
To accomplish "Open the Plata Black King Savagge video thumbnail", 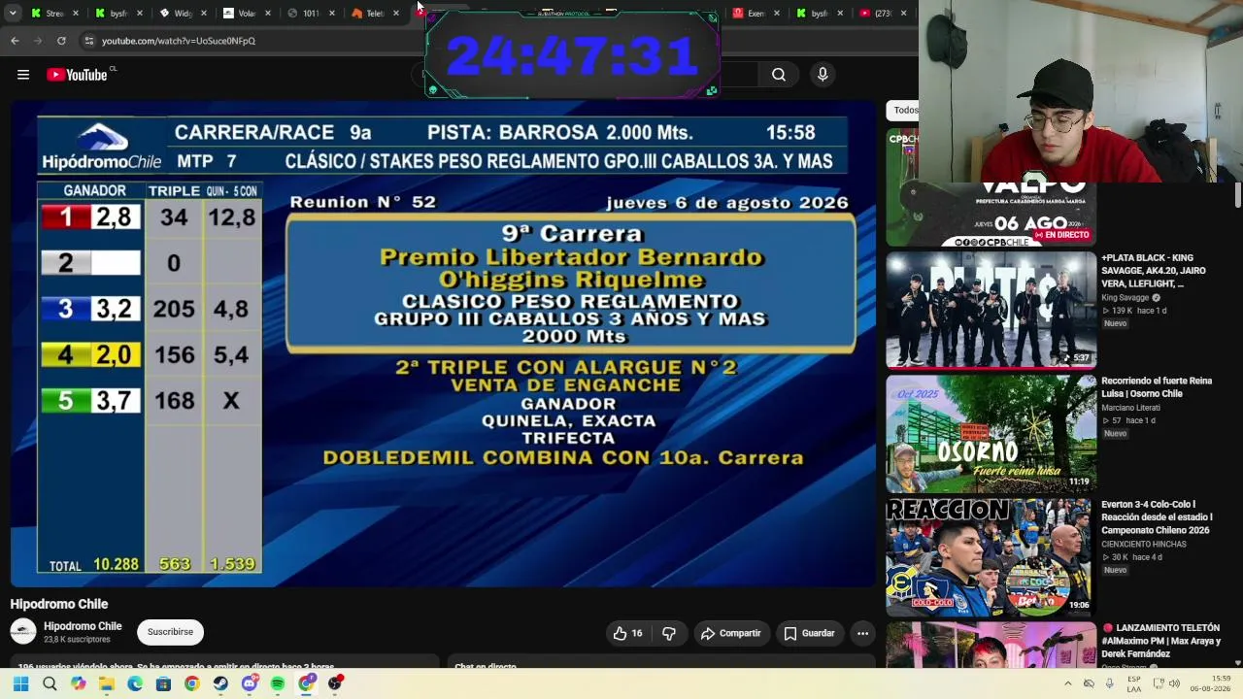I will (x=991, y=310).
